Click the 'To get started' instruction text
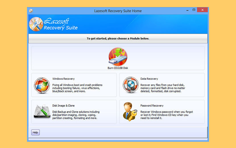Screen dimensions: 236x148 click(x=118, y=38)
